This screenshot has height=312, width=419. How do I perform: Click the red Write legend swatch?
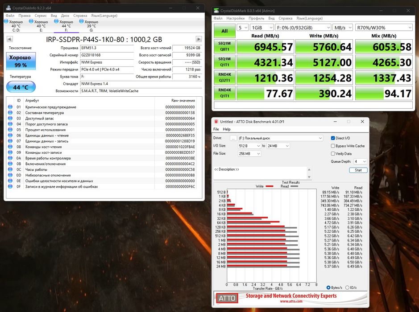pyautogui.click(x=270, y=186)
